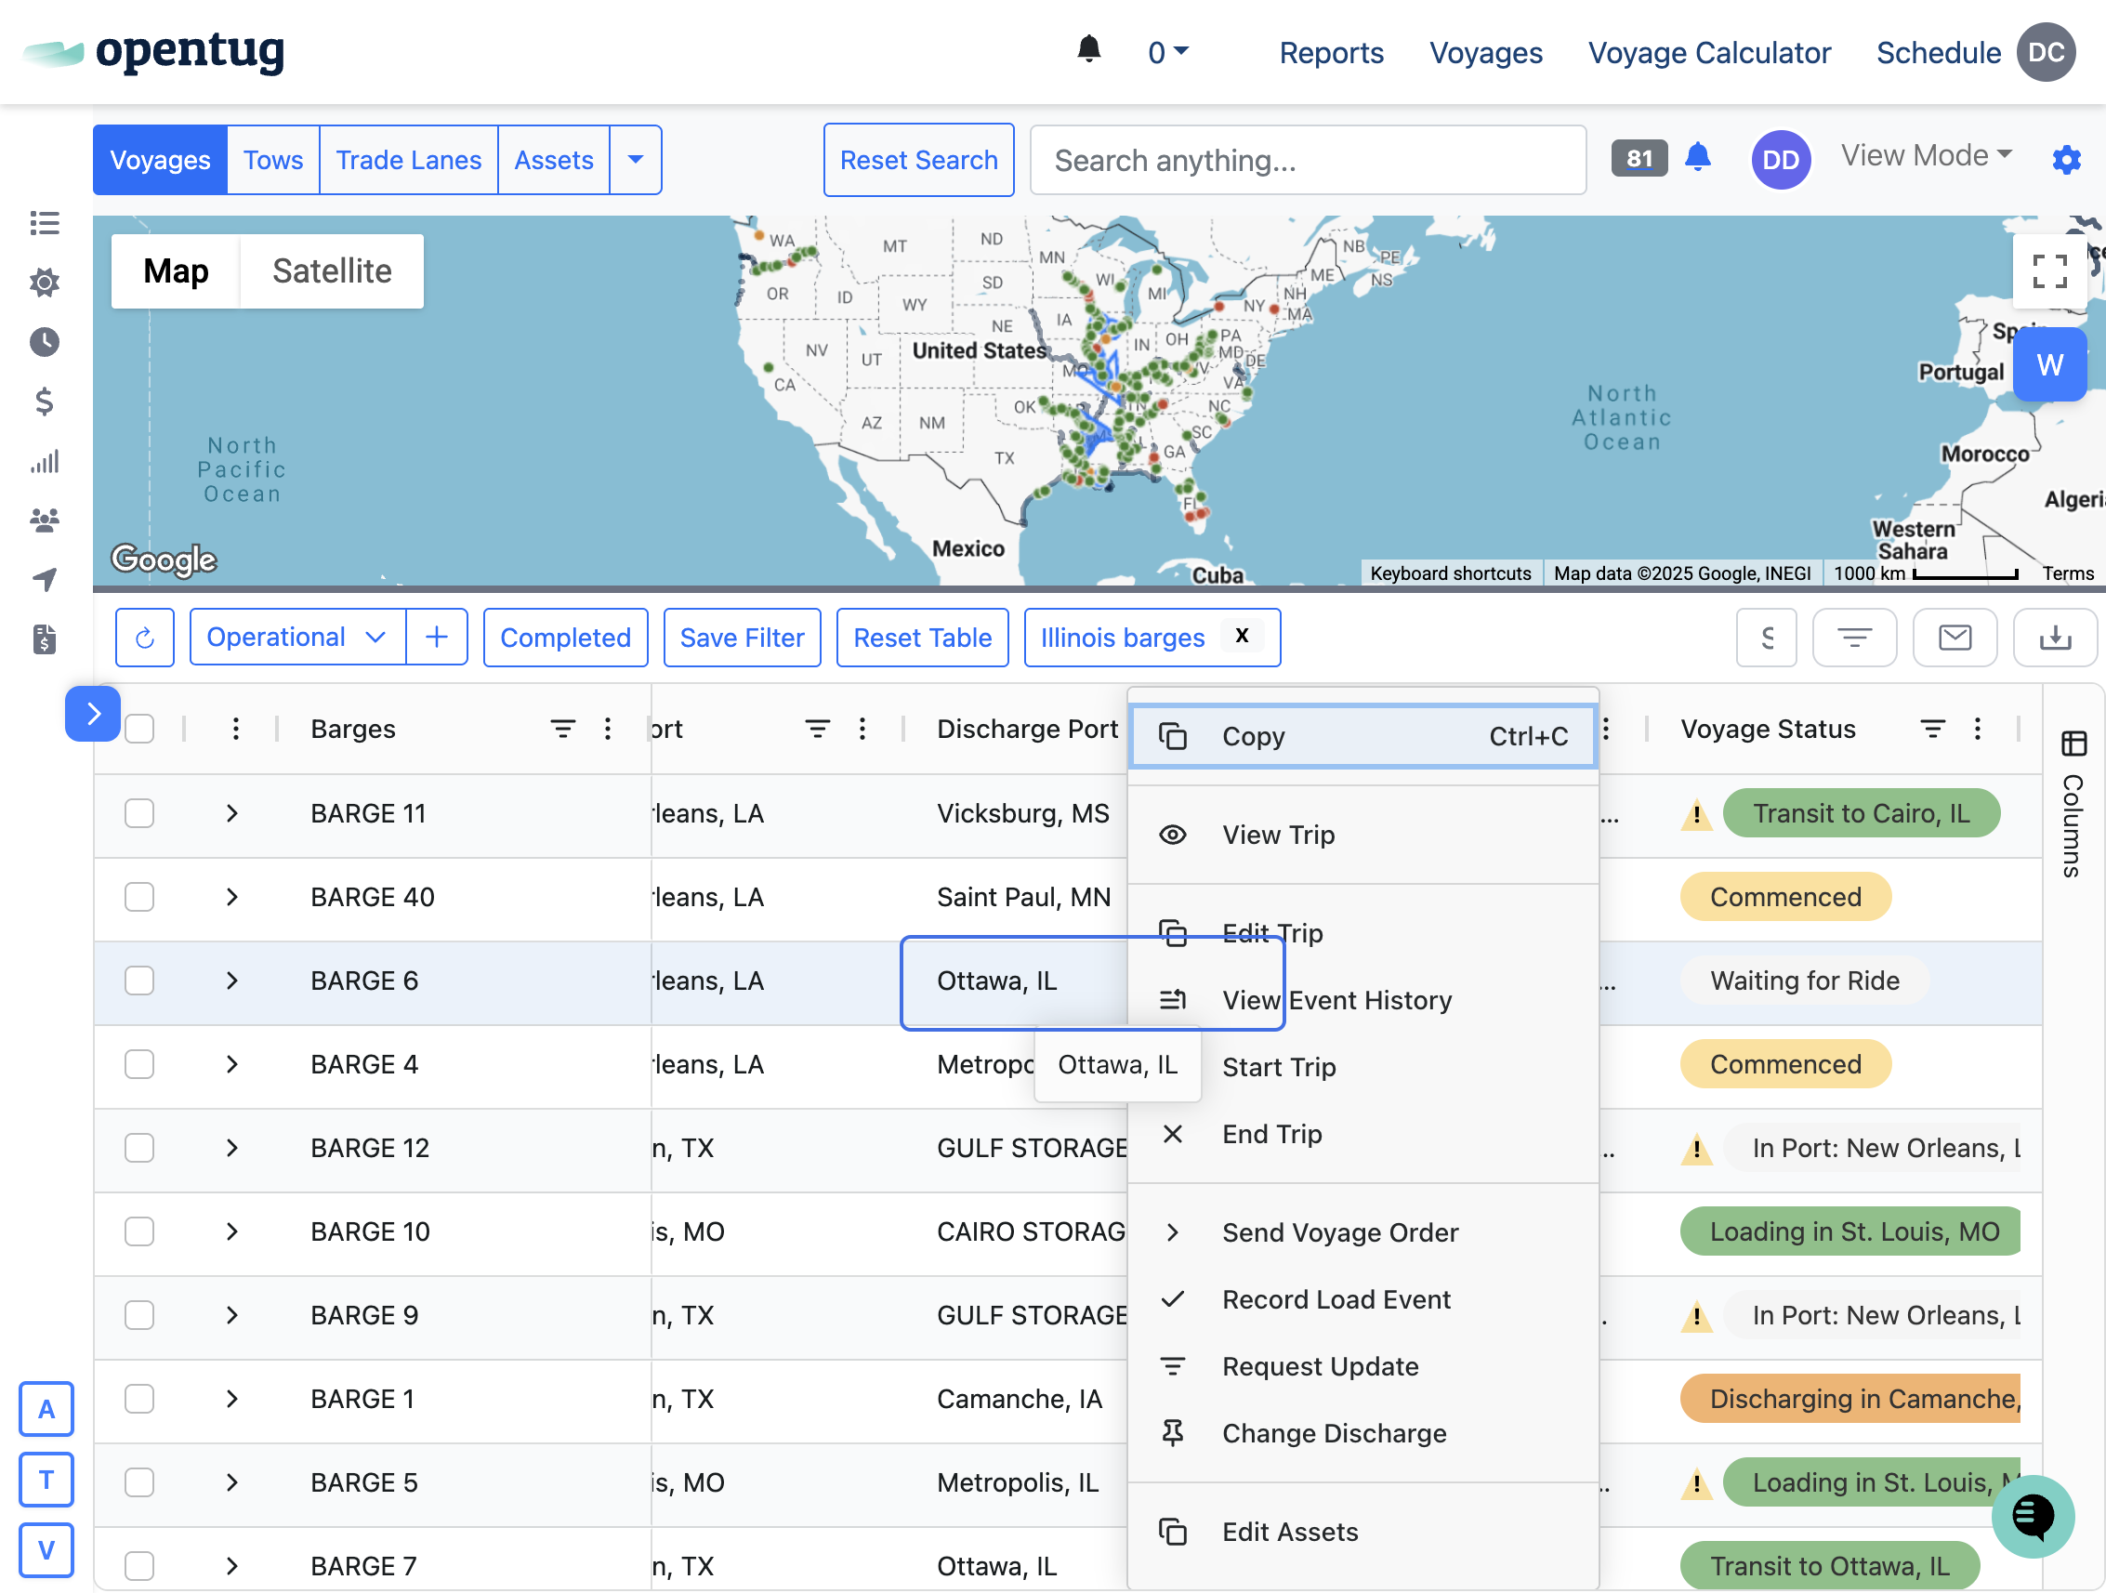Screen dimensions: 2106x1593
Task: Open the email envelope icon
Action: coord(1955,637)
